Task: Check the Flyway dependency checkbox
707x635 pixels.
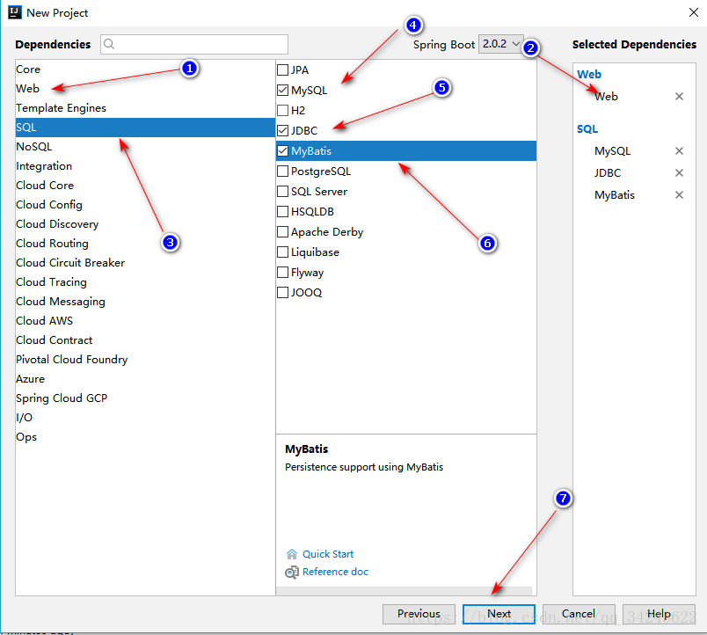Action: click(282, 272)
